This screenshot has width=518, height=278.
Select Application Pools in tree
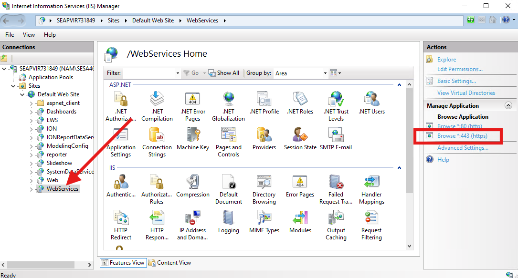pyautogui.click(x=51, y=77)
